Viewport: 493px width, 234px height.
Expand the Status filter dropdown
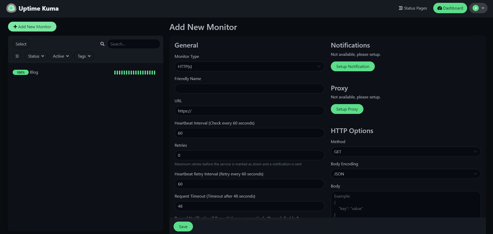pos(36,56)
